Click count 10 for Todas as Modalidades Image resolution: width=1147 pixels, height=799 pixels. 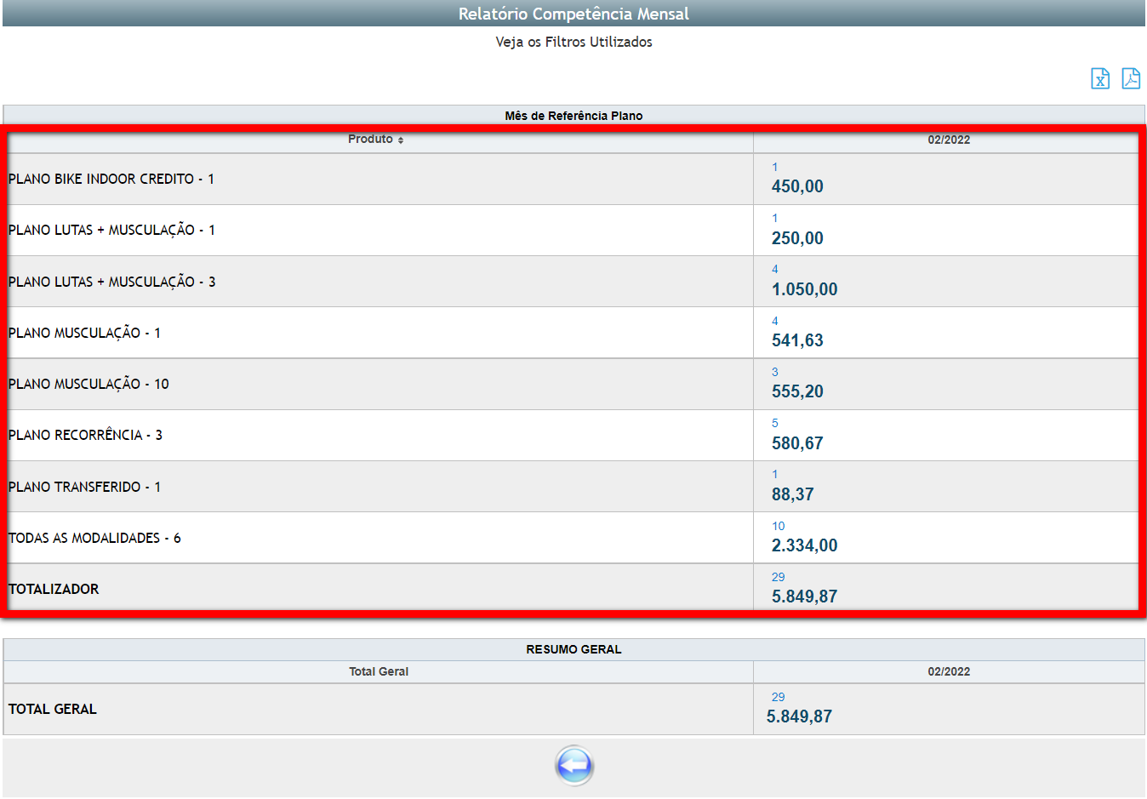778,526
